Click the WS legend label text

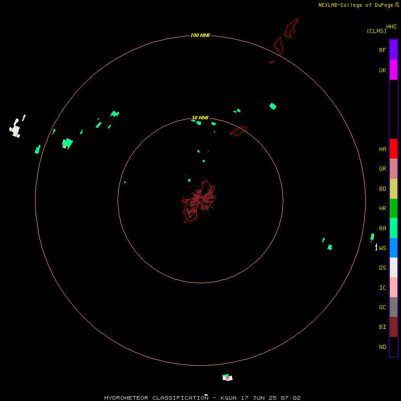pos(383,248)
